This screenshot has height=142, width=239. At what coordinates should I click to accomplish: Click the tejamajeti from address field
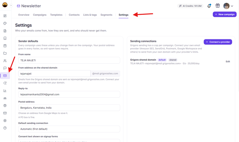pyautogui.click(x=54, y=74)
